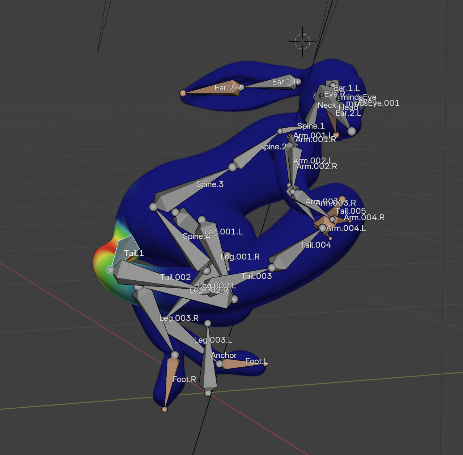Select the Foot.R bone label

coord(184,379)
